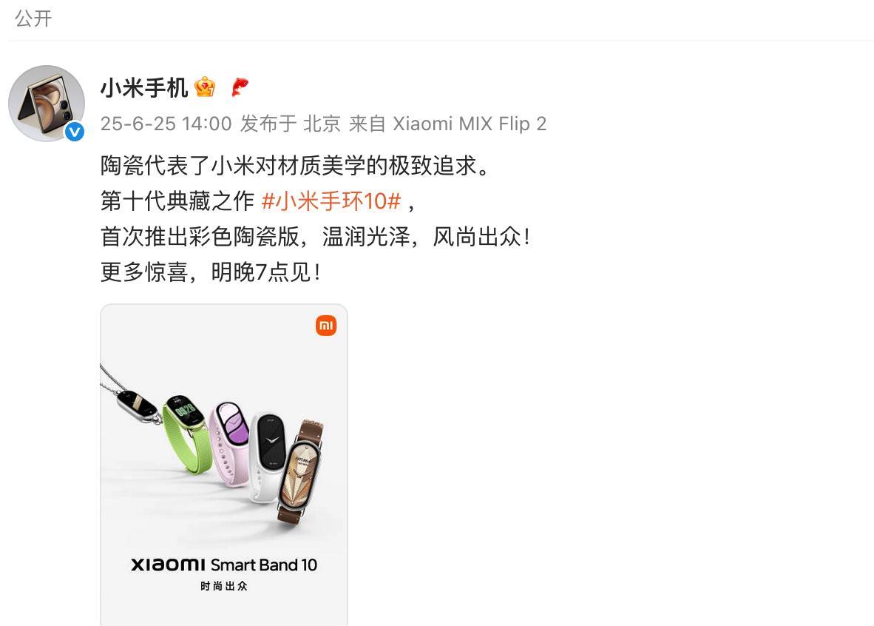Open the Smart Band 10 poster image
This screenshot has height=626, width=874.
(224, 465)
